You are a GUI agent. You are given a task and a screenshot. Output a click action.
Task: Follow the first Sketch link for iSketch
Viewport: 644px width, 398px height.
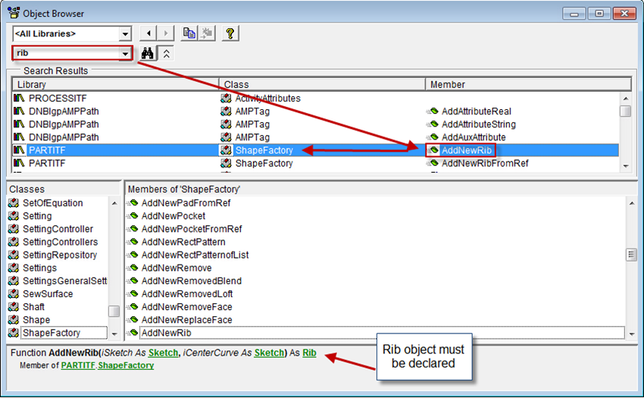point(163,353)
